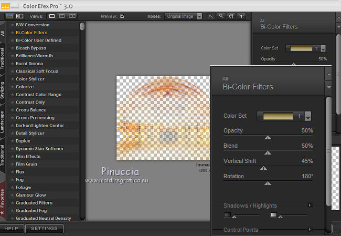Toggle favorite star for Bi-Color Filters

(12, 33)
